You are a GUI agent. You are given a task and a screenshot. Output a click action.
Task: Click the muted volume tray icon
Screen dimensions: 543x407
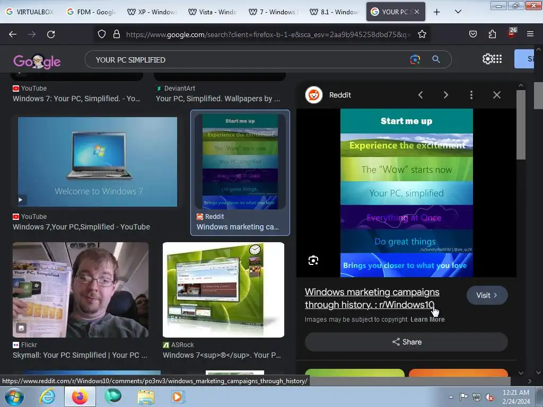[489, 397]
